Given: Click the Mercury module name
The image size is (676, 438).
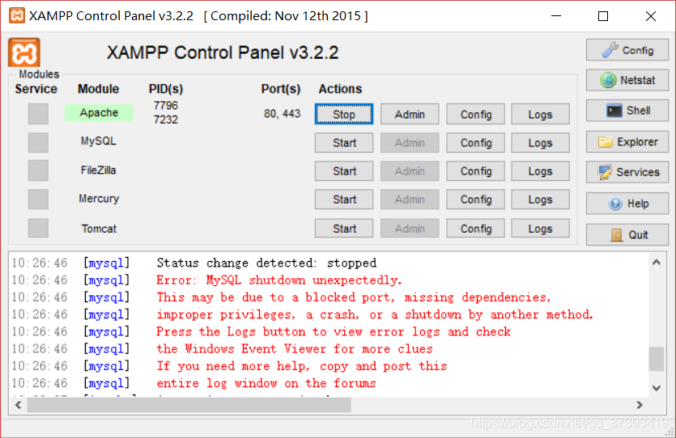Looking at the screenshot, I should pyautogui.click(x=99, y=199).
